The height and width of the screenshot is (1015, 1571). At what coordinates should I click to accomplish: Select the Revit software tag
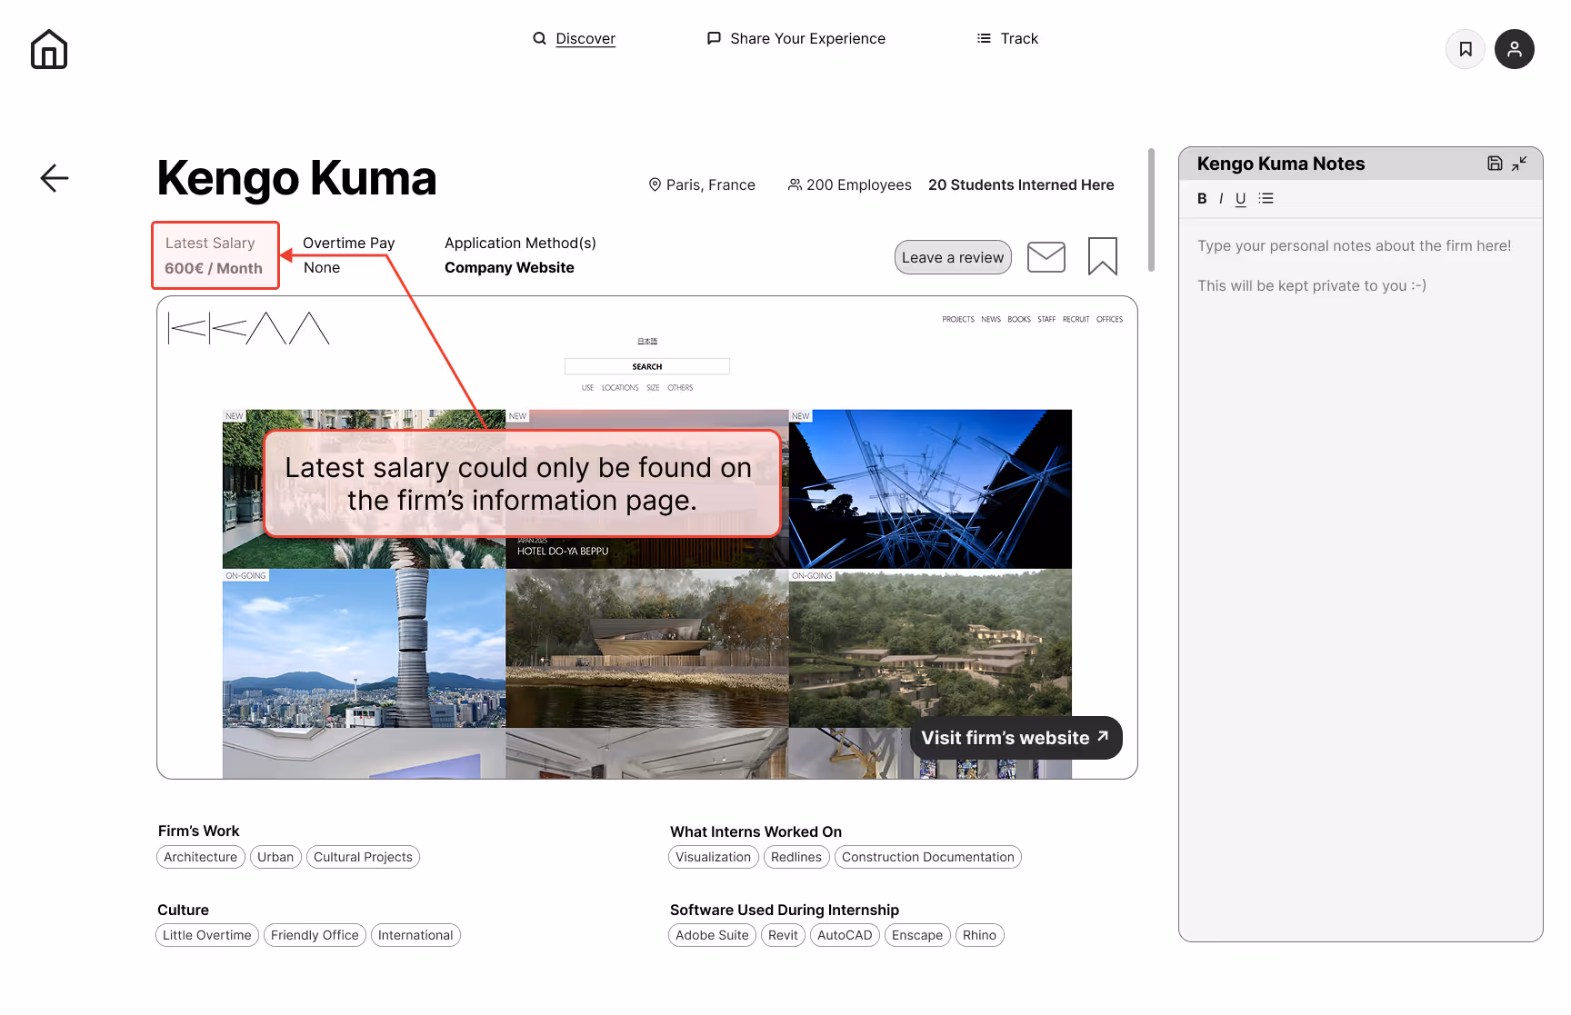coord(783,935)
